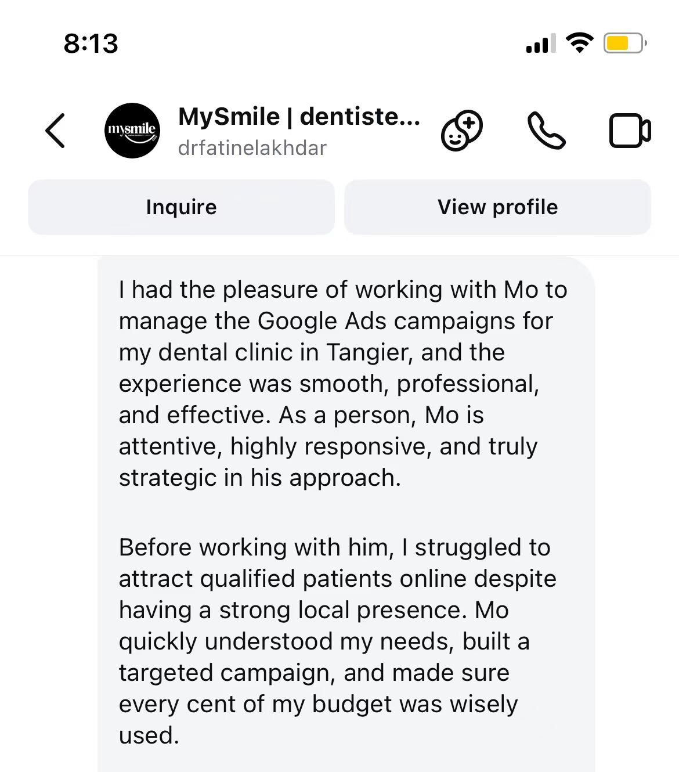Tap the 8:13 clock in status bar
Screen dimensions: 679x772
click(91, 44)
